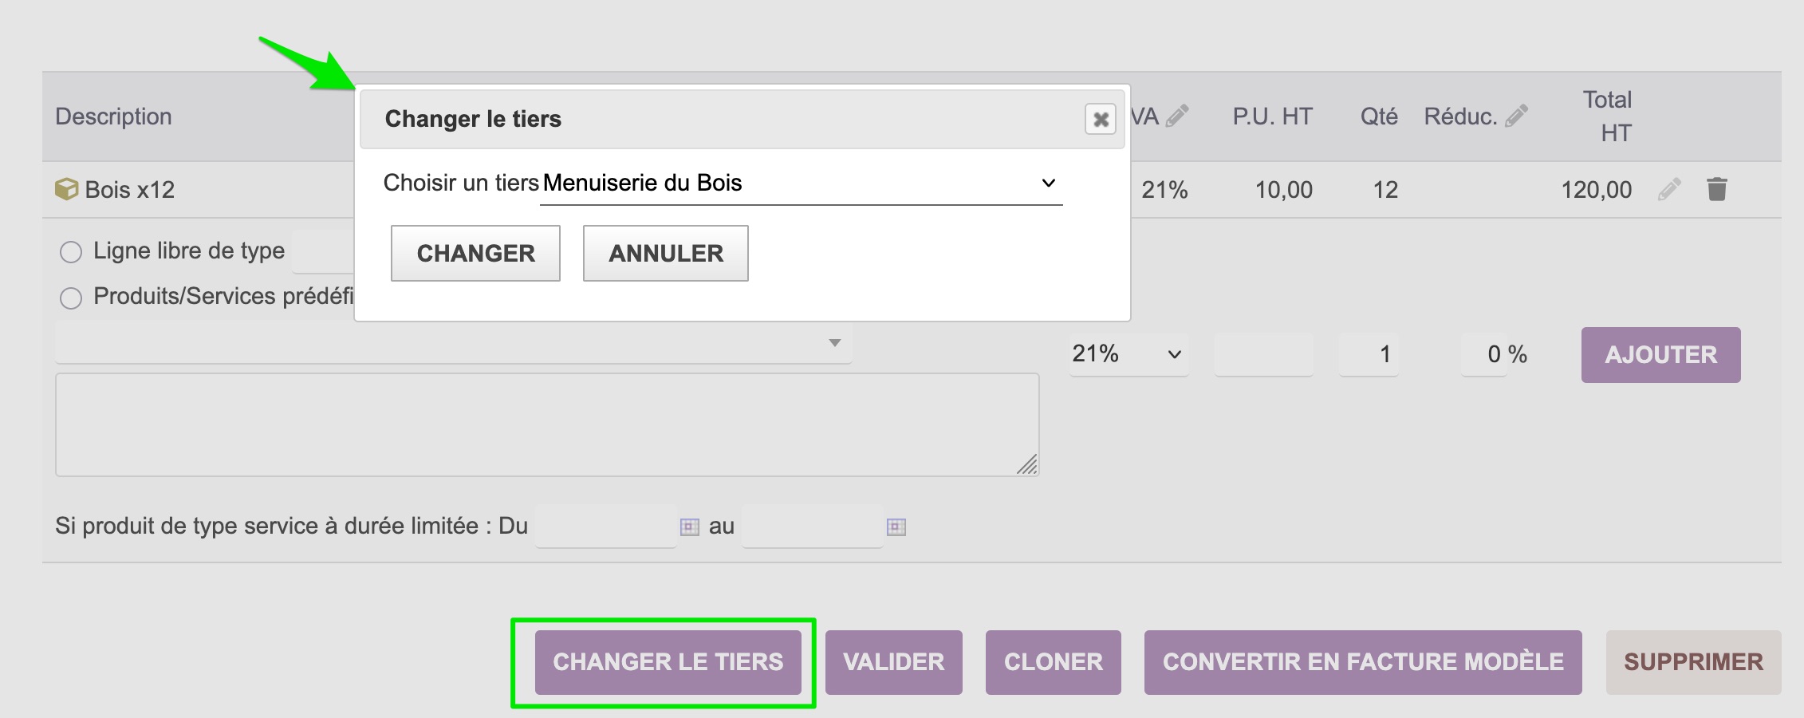Click in the description text area
This screenshot has width=1804, height=718.
[x=546, y=424]
